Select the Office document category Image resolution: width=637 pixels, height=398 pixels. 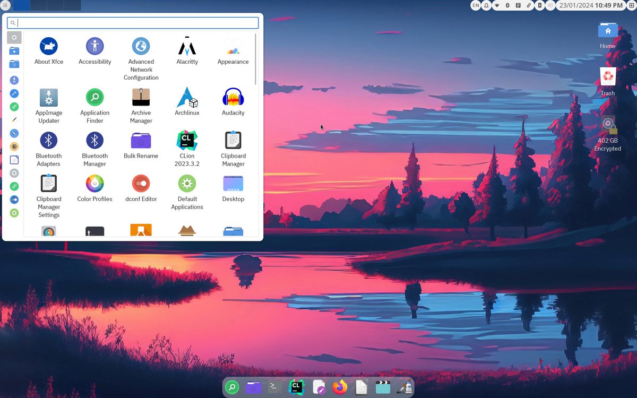(x=14, y=160)
